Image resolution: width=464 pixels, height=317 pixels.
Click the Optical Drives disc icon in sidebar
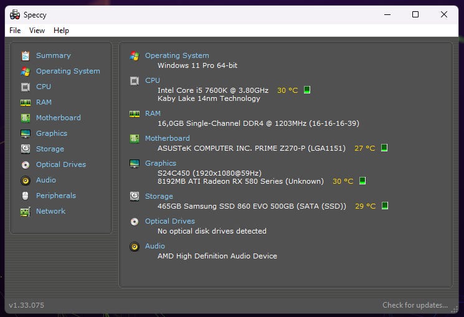point(26,164)
